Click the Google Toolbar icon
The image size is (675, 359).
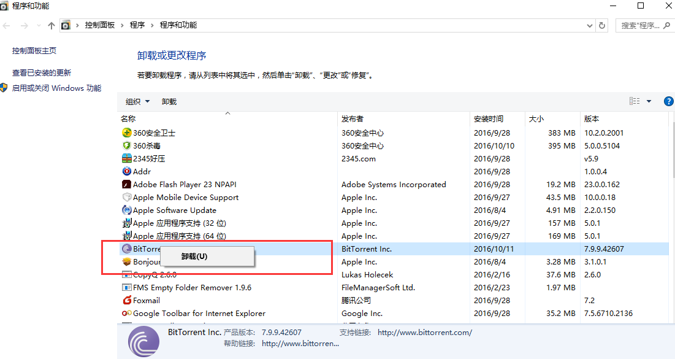[126, 314]
